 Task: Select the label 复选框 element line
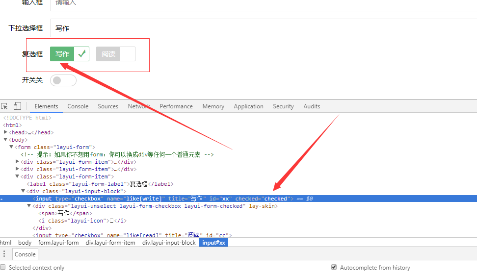tap(100, 184)
